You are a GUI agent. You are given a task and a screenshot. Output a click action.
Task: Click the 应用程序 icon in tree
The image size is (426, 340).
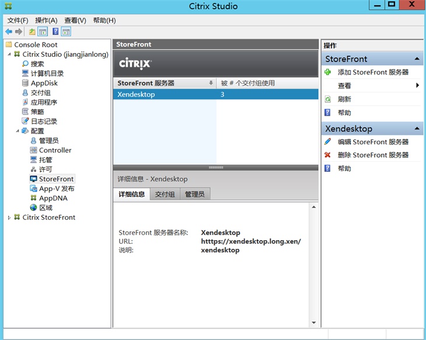click(25, 102)
